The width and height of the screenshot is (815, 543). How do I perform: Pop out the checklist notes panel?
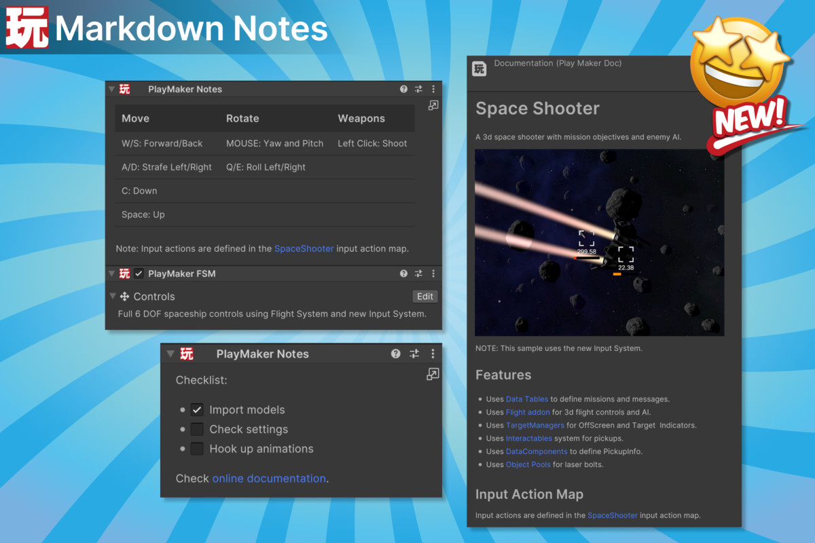click(433, 374)
